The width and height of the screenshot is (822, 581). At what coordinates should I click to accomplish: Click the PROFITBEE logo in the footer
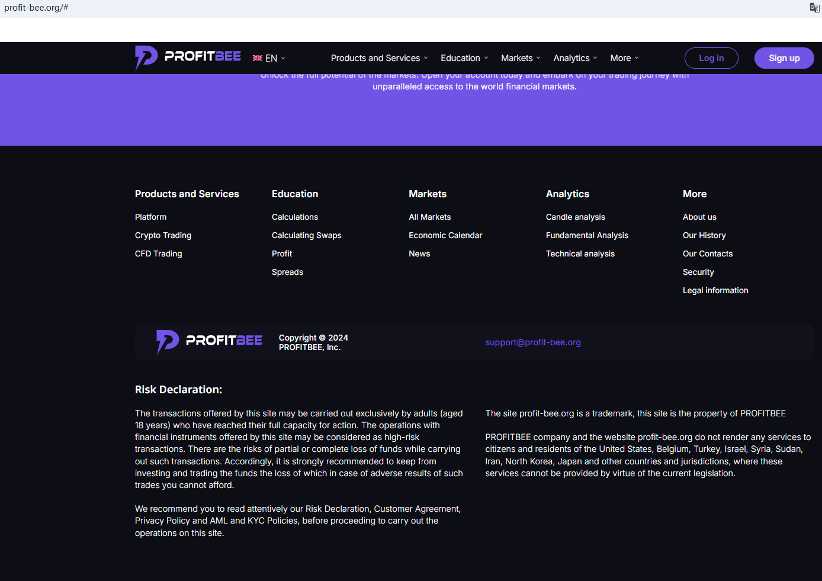click(x=209, y=342)
